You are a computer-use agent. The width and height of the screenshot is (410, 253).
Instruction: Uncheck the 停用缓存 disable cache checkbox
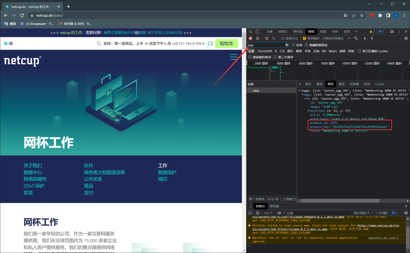click(304, 38)
